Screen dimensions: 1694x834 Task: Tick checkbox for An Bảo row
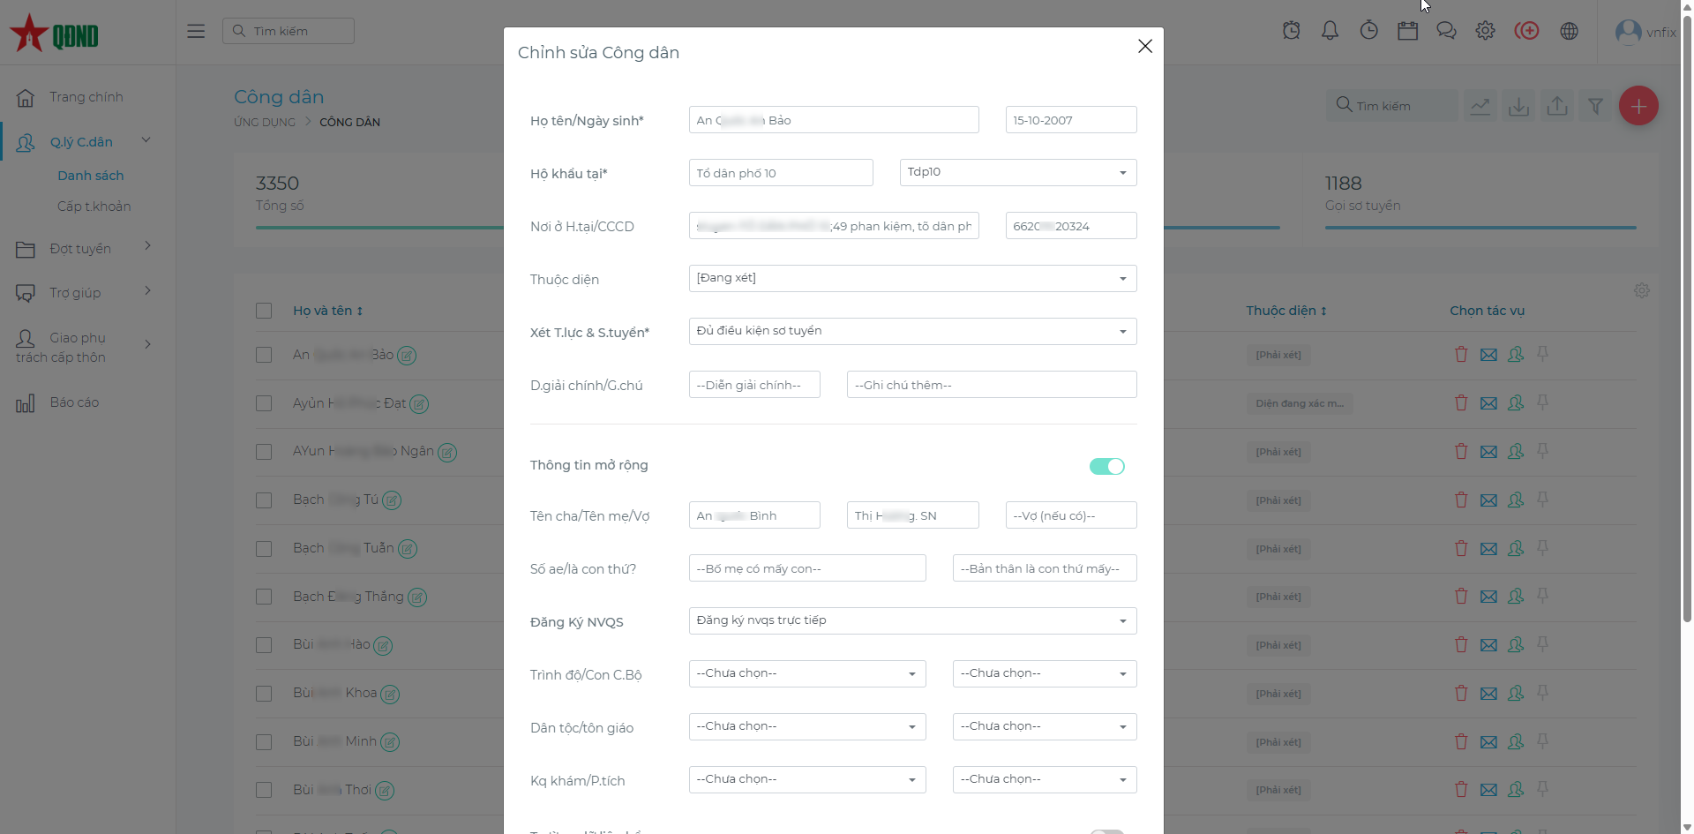pos(264,355)
